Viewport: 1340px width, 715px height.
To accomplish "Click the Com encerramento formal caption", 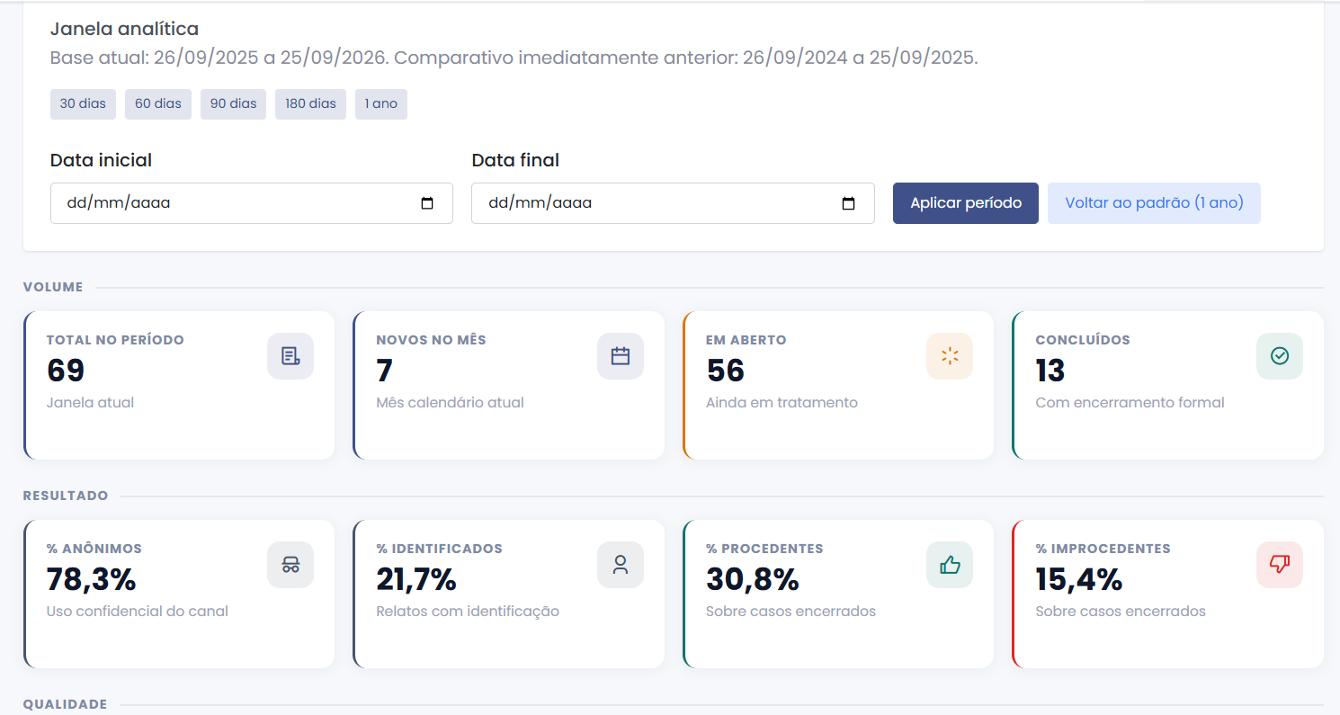I will point(1130,402).
